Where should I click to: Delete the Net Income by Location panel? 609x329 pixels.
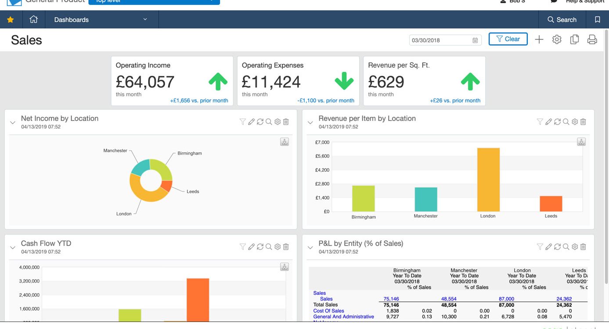(x=286, y=122)
